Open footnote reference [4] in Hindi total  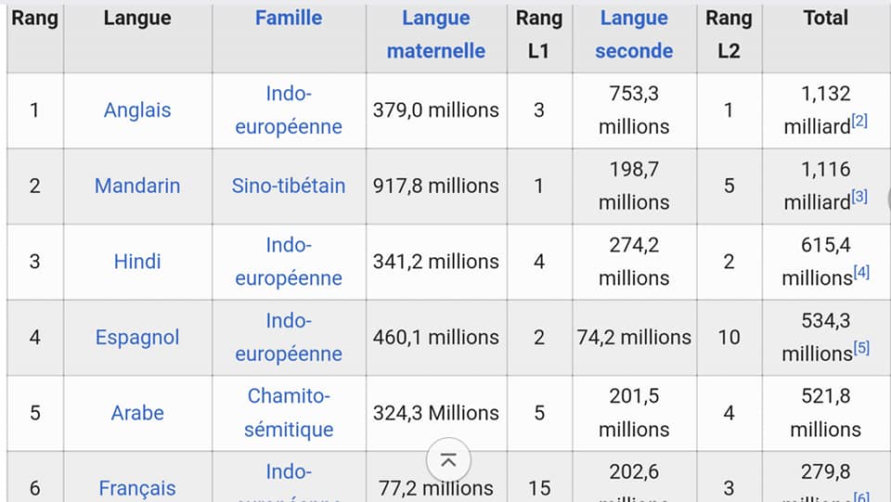[861, 273]
